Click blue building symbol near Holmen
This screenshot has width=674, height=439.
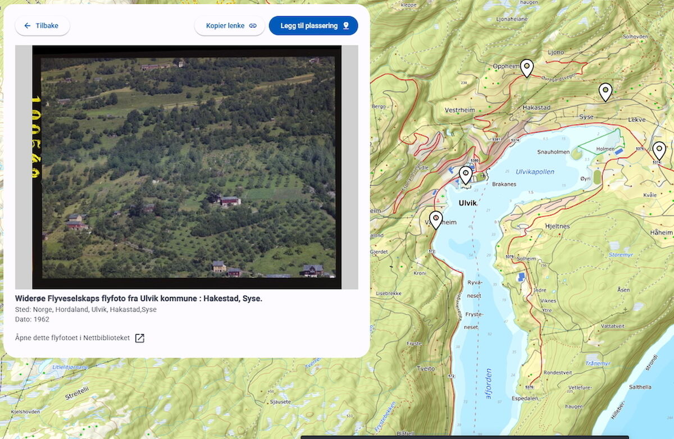pos(618,151)
